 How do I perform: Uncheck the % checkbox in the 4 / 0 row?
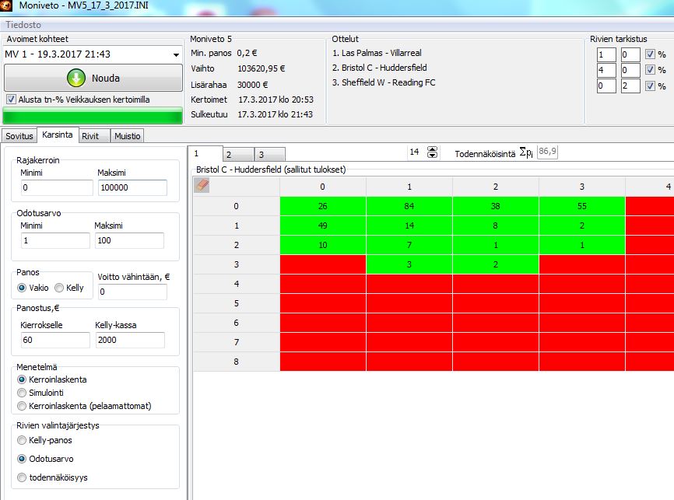[650, 70]
